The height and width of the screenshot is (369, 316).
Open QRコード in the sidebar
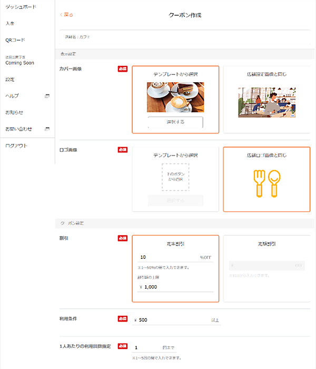click(x=15, y=40)
